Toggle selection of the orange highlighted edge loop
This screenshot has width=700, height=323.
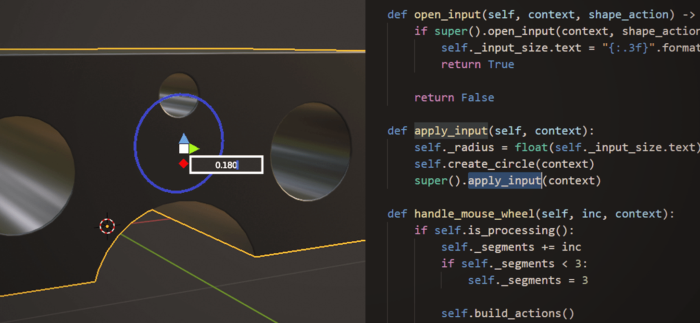[154, 209]
